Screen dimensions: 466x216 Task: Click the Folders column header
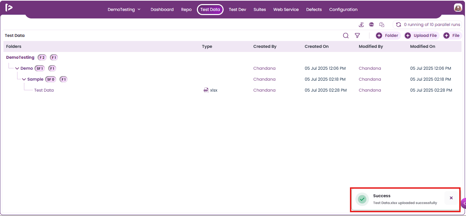click(x=14, y=46)
